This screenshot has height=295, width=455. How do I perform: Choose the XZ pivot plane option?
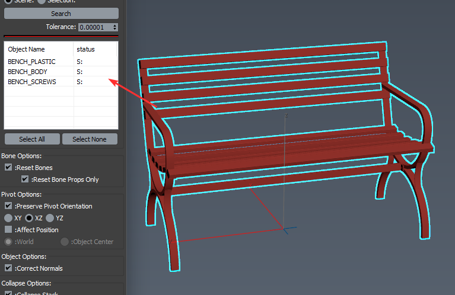(28, 218)
